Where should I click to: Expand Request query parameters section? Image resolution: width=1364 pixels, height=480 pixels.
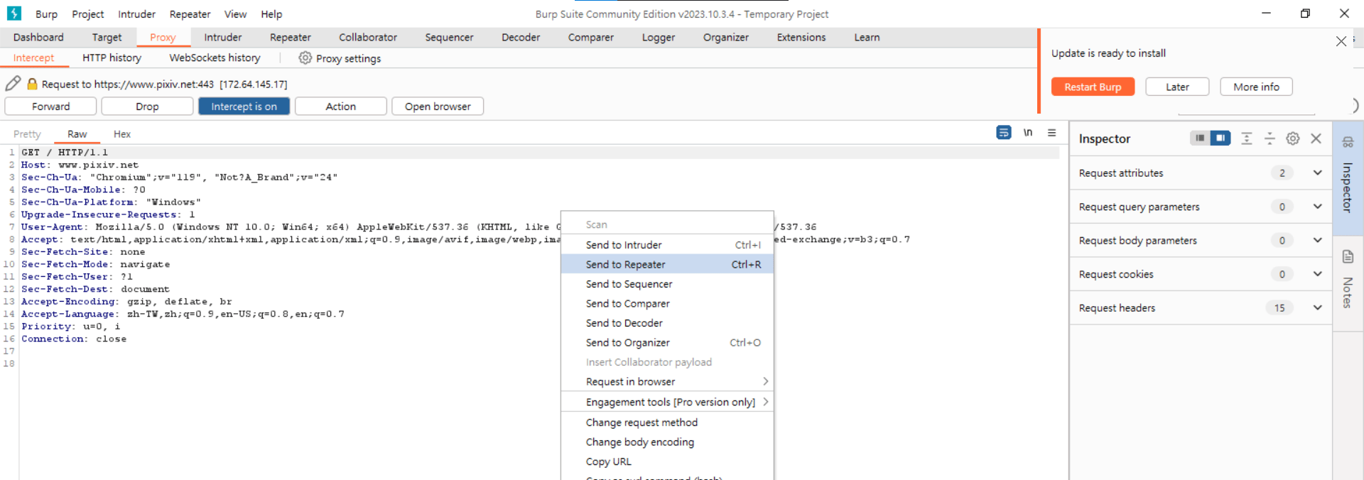click(1317, 207)
